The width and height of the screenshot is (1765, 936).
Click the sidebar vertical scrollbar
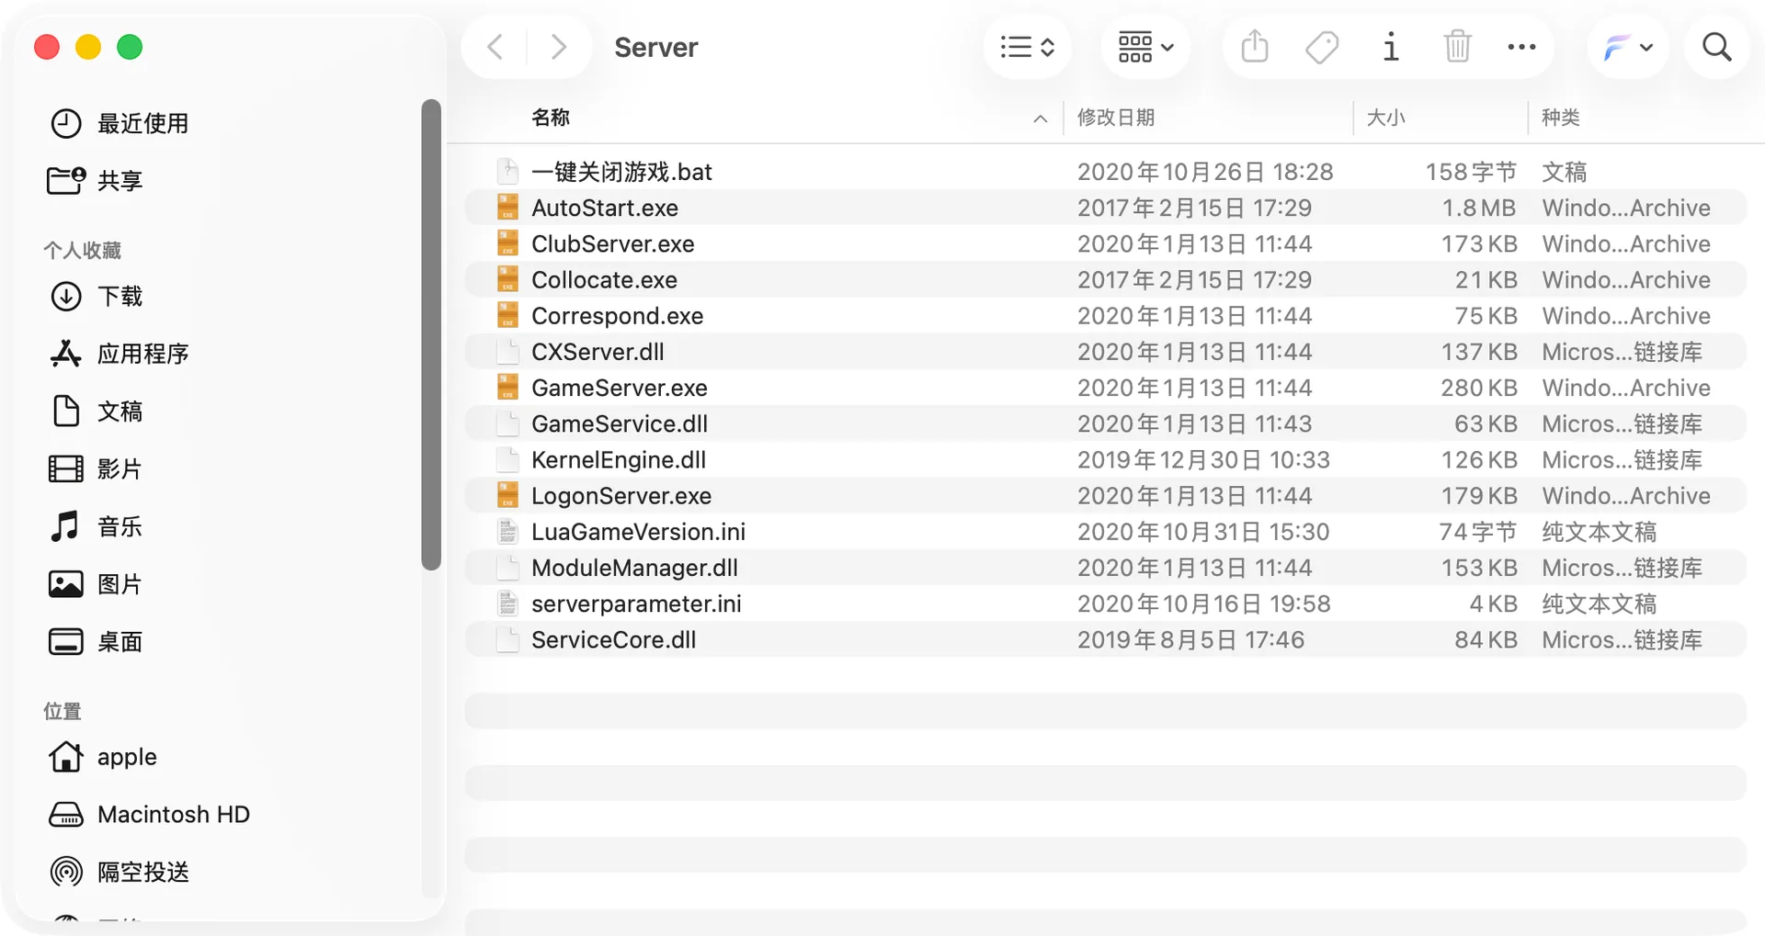tap(431, 334)
